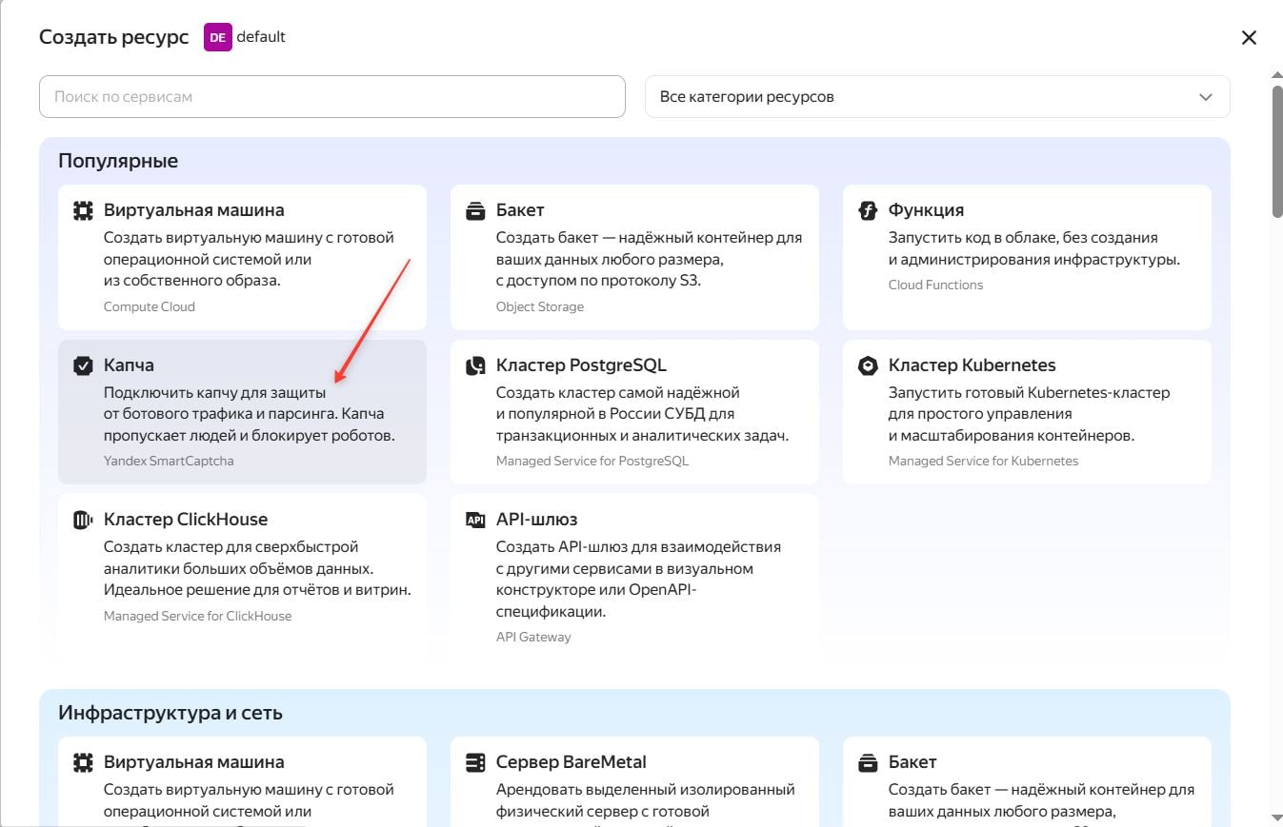Click the "Compute Cloud" service label
Screen dimensions: 1283x827
pos(150,306)
